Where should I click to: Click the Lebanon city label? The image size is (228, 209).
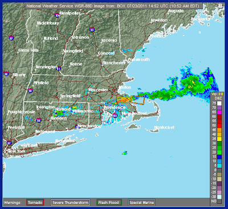[x=80, y=37]
